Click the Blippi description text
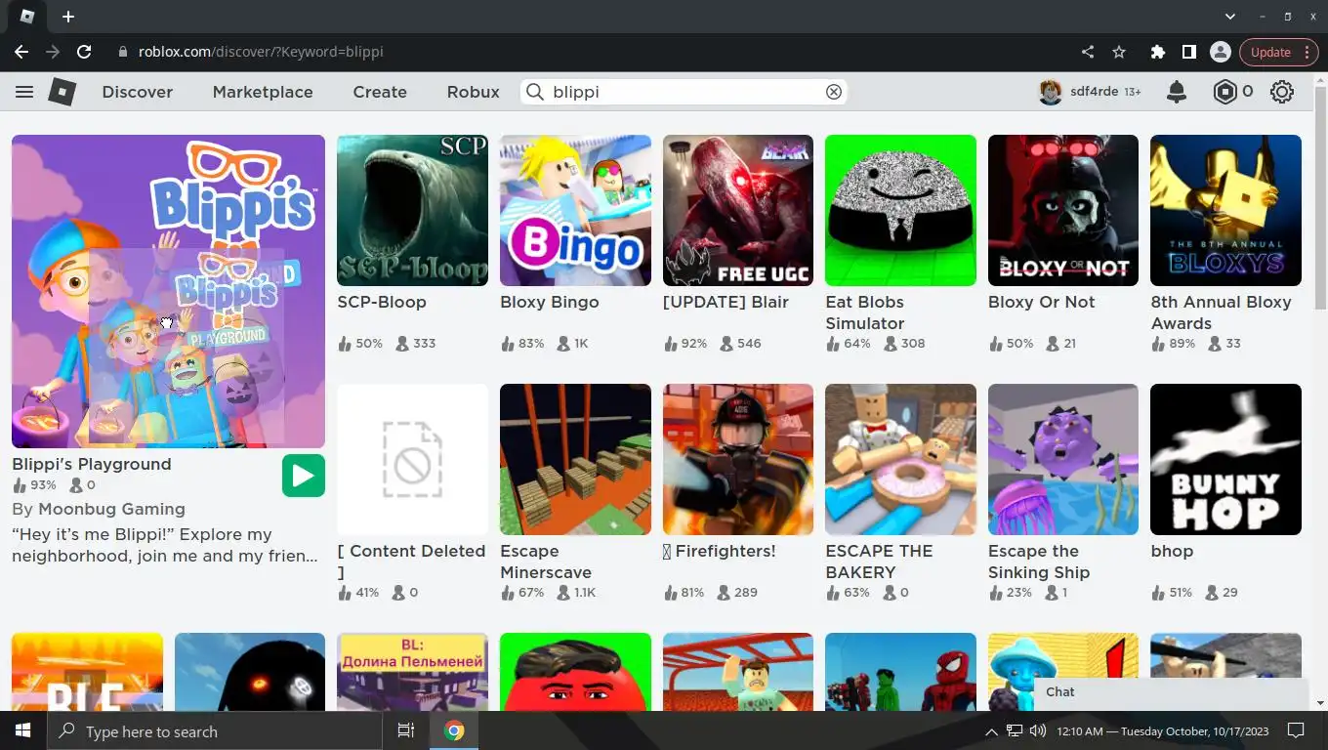This screenshot has width=1328, height=750. tap(165, 545)
